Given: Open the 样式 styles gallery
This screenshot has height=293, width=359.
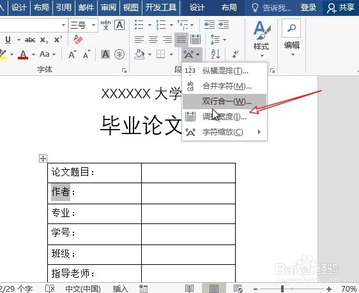Looking at the screenshot, I should [261, 39].
